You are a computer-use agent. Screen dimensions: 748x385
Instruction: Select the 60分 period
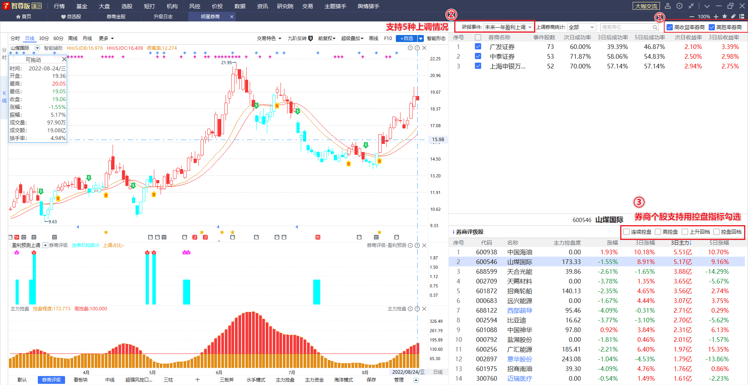point(58,38)
